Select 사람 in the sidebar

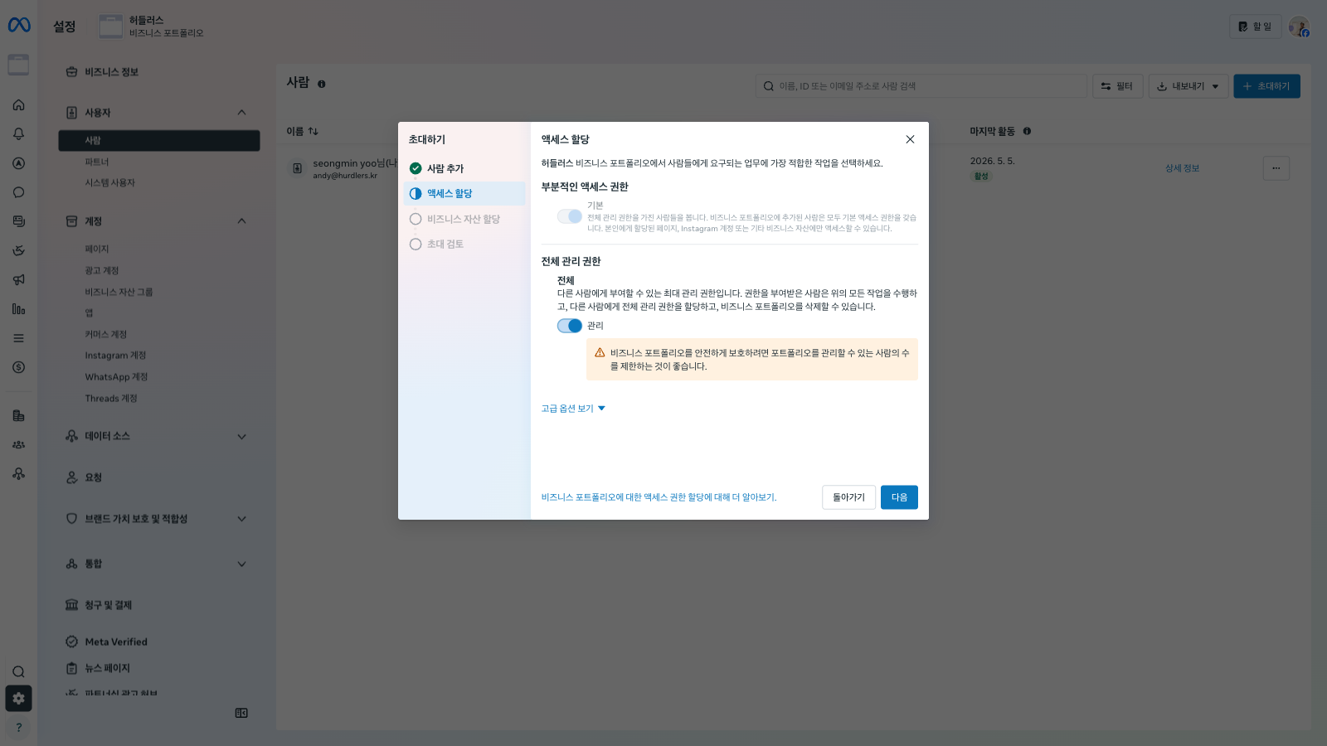click(159, 141)
